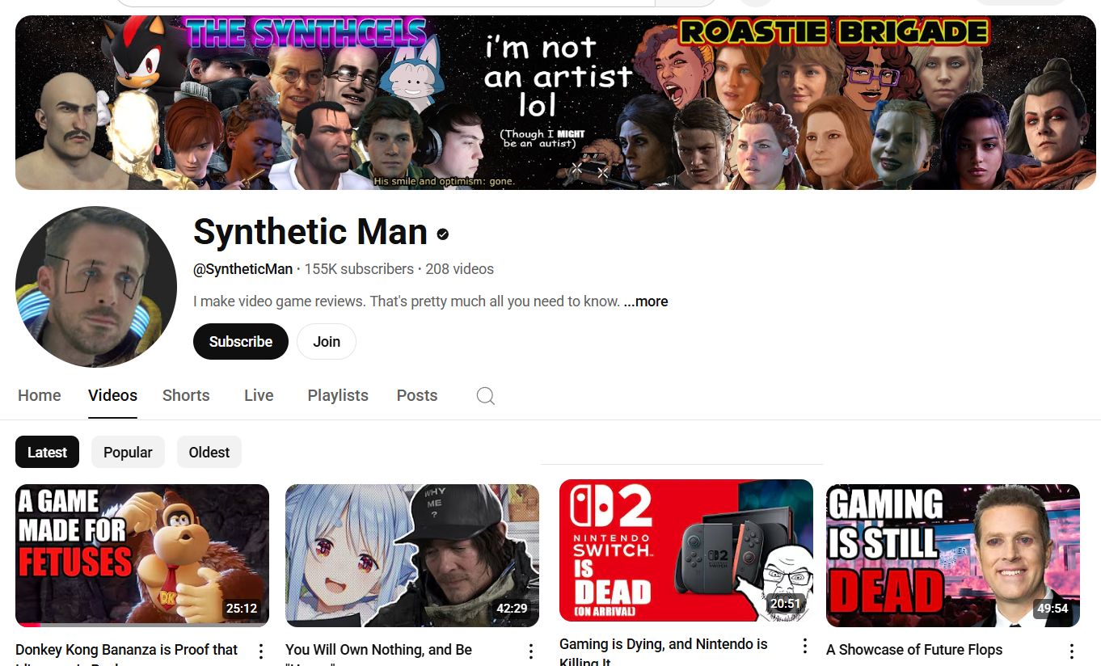
Task: Expand channel description with ...more
Action: [646, 301]
